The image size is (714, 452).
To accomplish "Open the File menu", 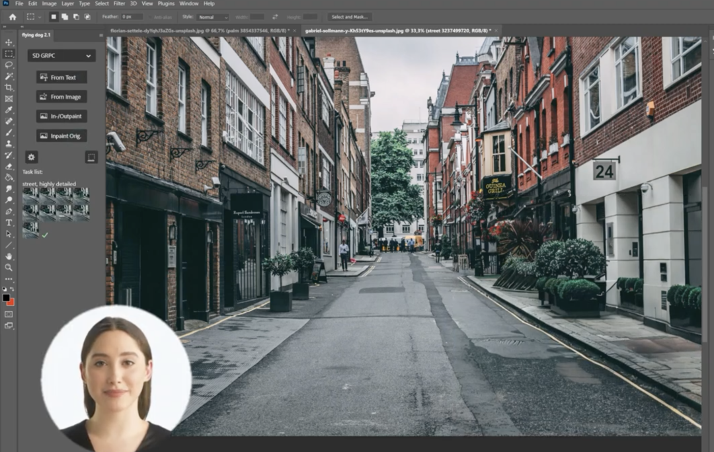I will (19, 4).
